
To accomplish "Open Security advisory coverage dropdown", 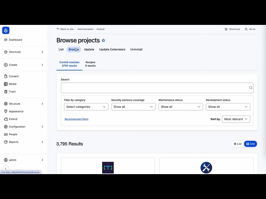I will 133,107.
